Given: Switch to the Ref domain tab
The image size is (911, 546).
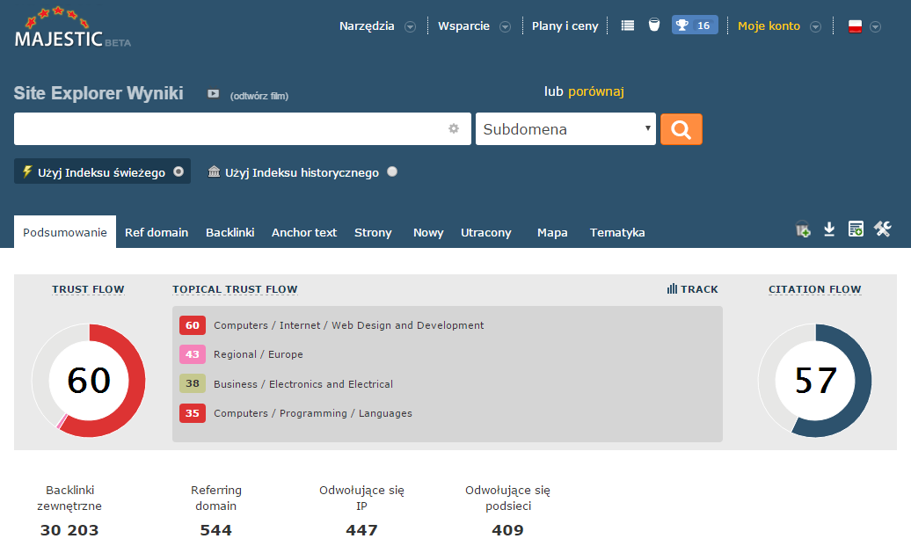Looking at the screenshot, I should point(157,232).
